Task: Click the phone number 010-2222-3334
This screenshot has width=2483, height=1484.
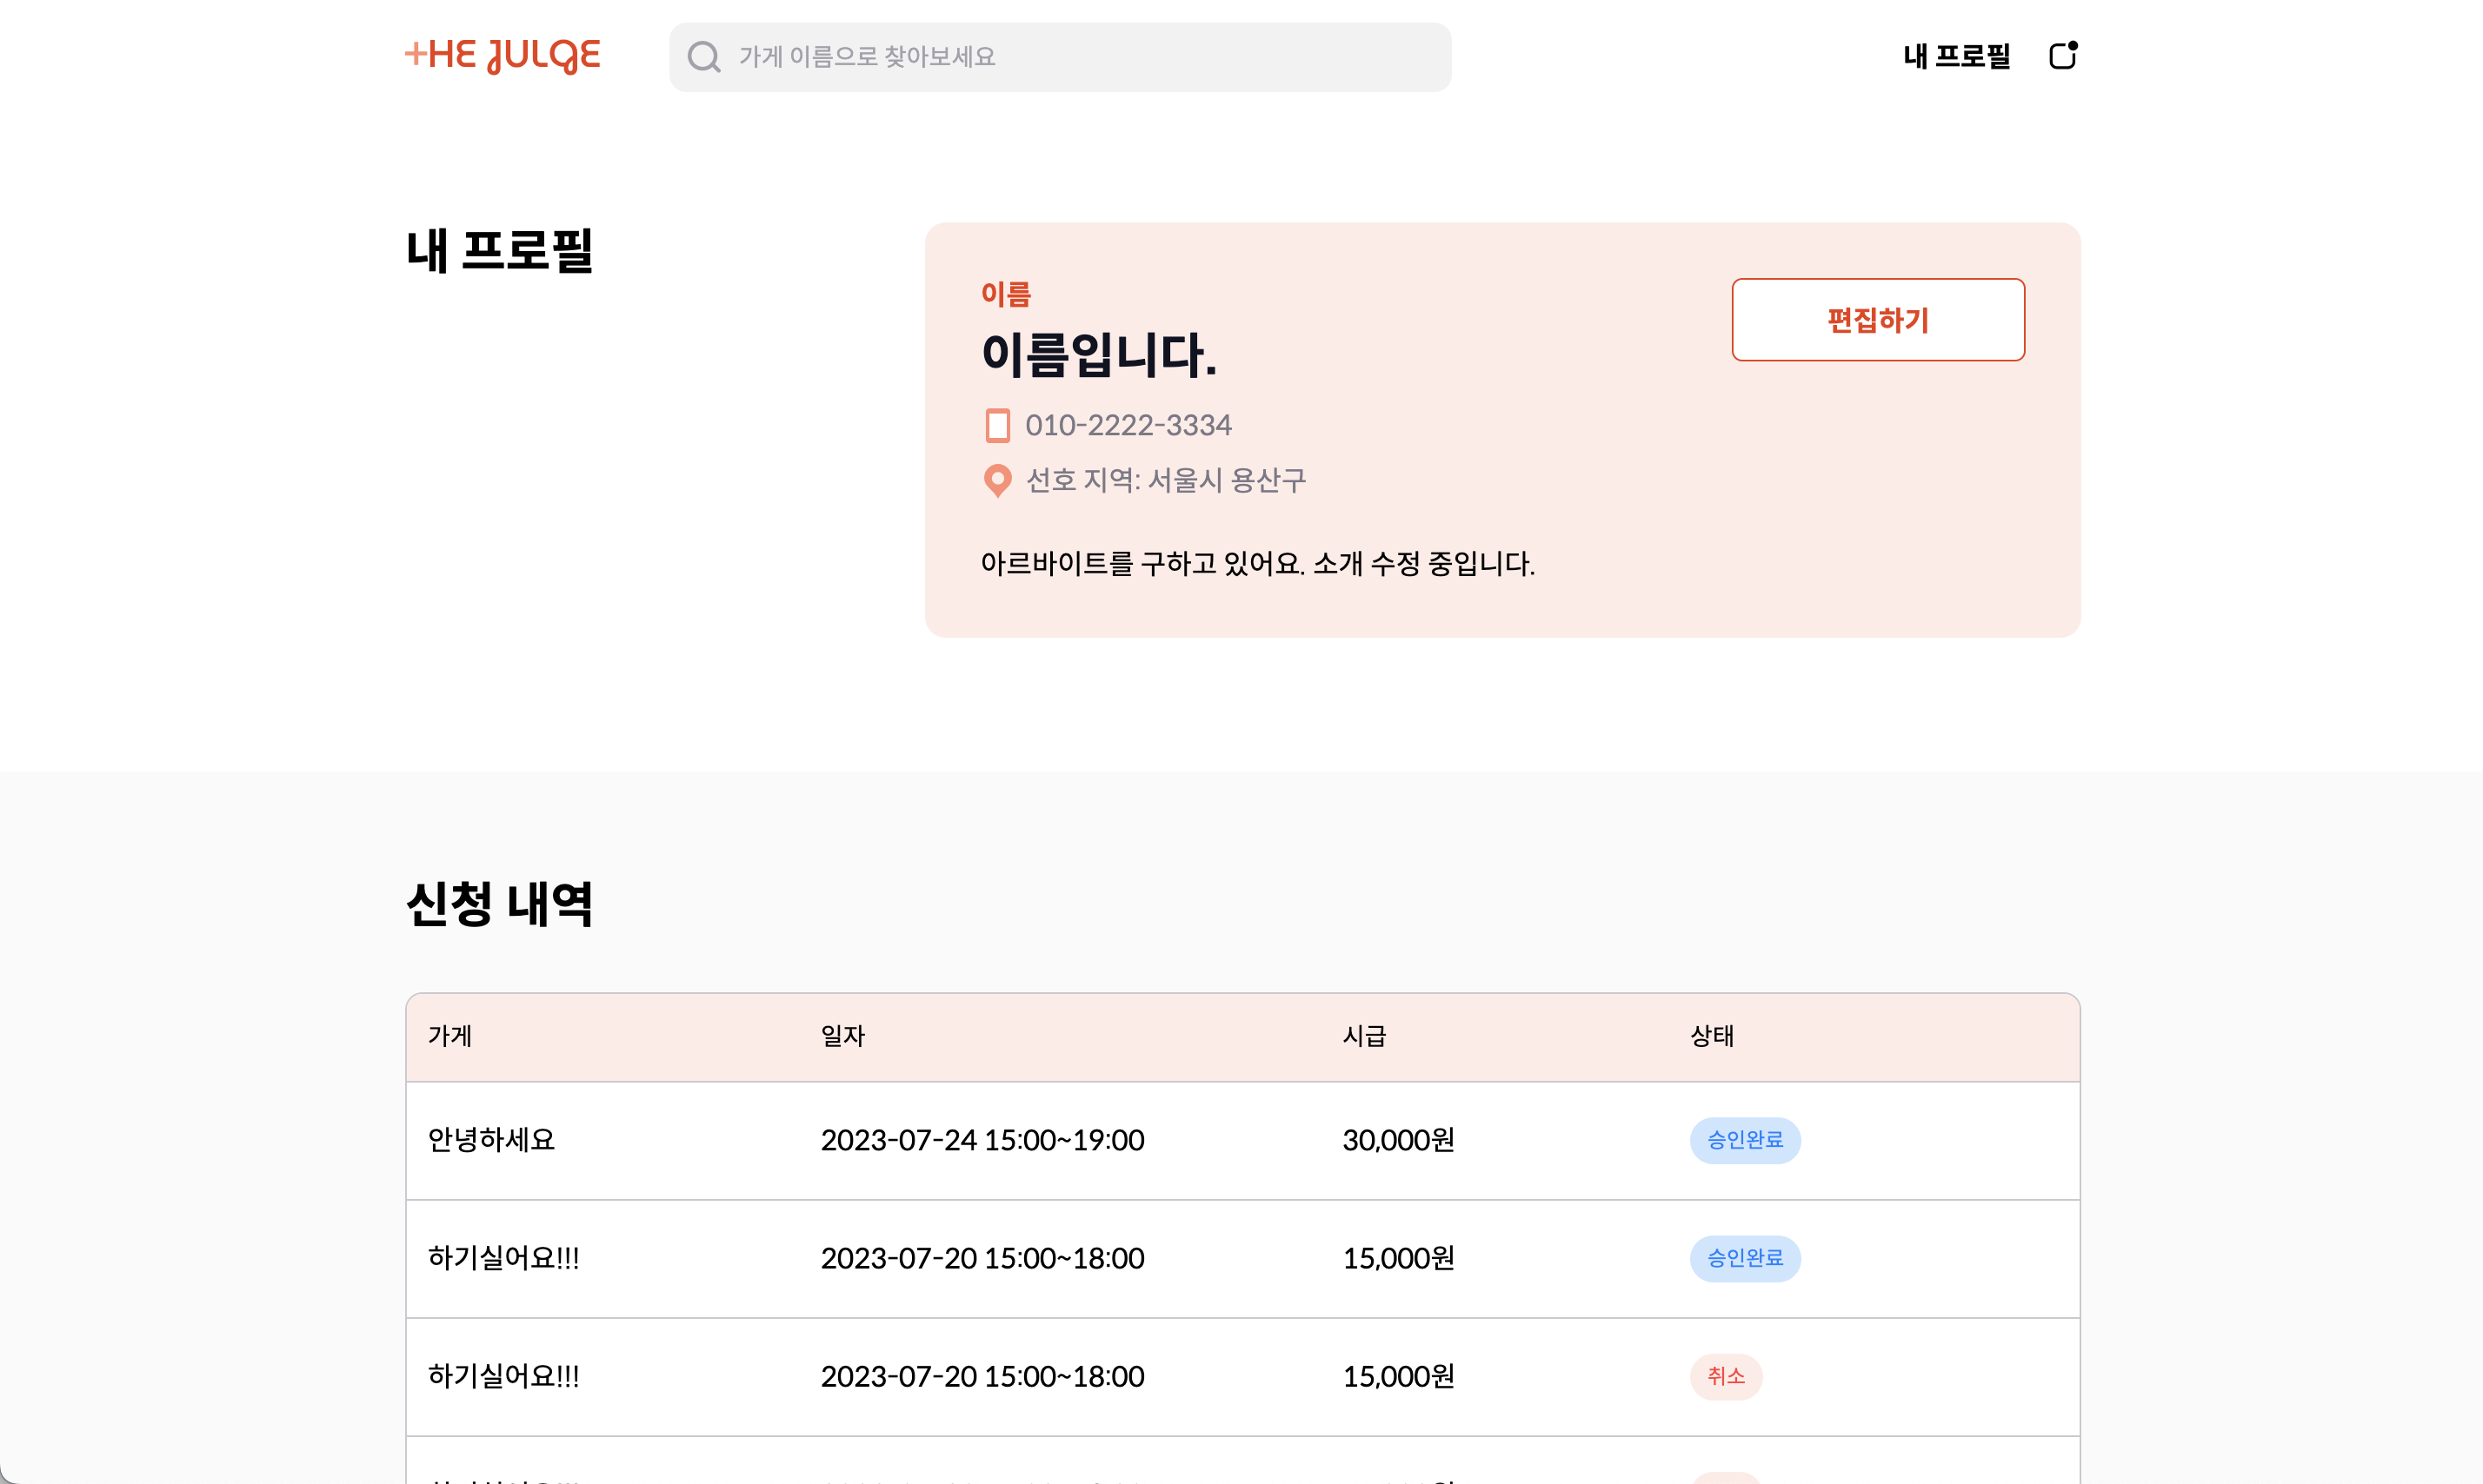Action: (1128, 425)
